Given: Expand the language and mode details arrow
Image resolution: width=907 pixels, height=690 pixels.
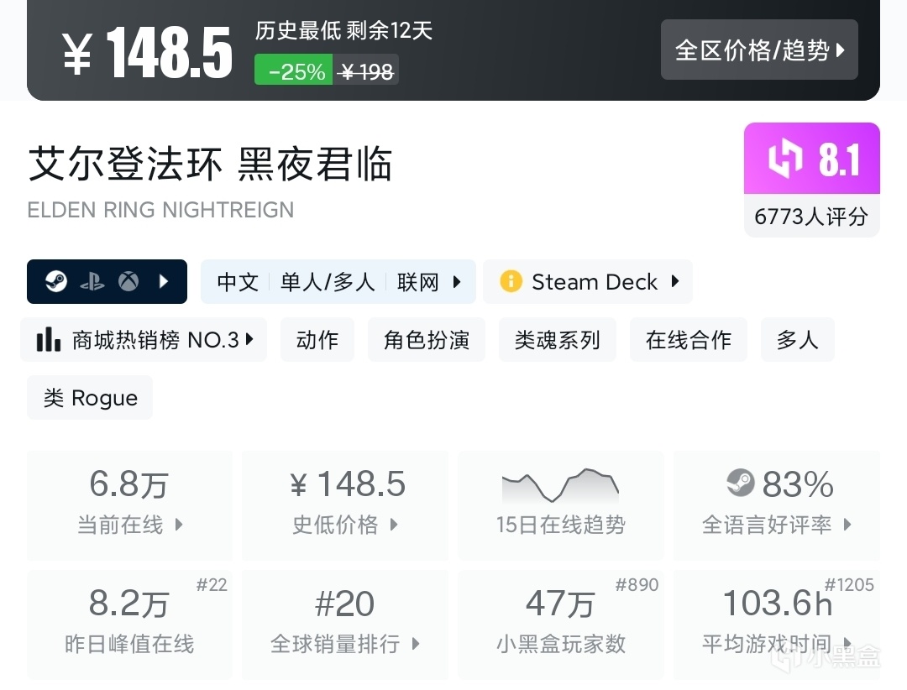Looking at the screenshot, I should pos(457,282).
